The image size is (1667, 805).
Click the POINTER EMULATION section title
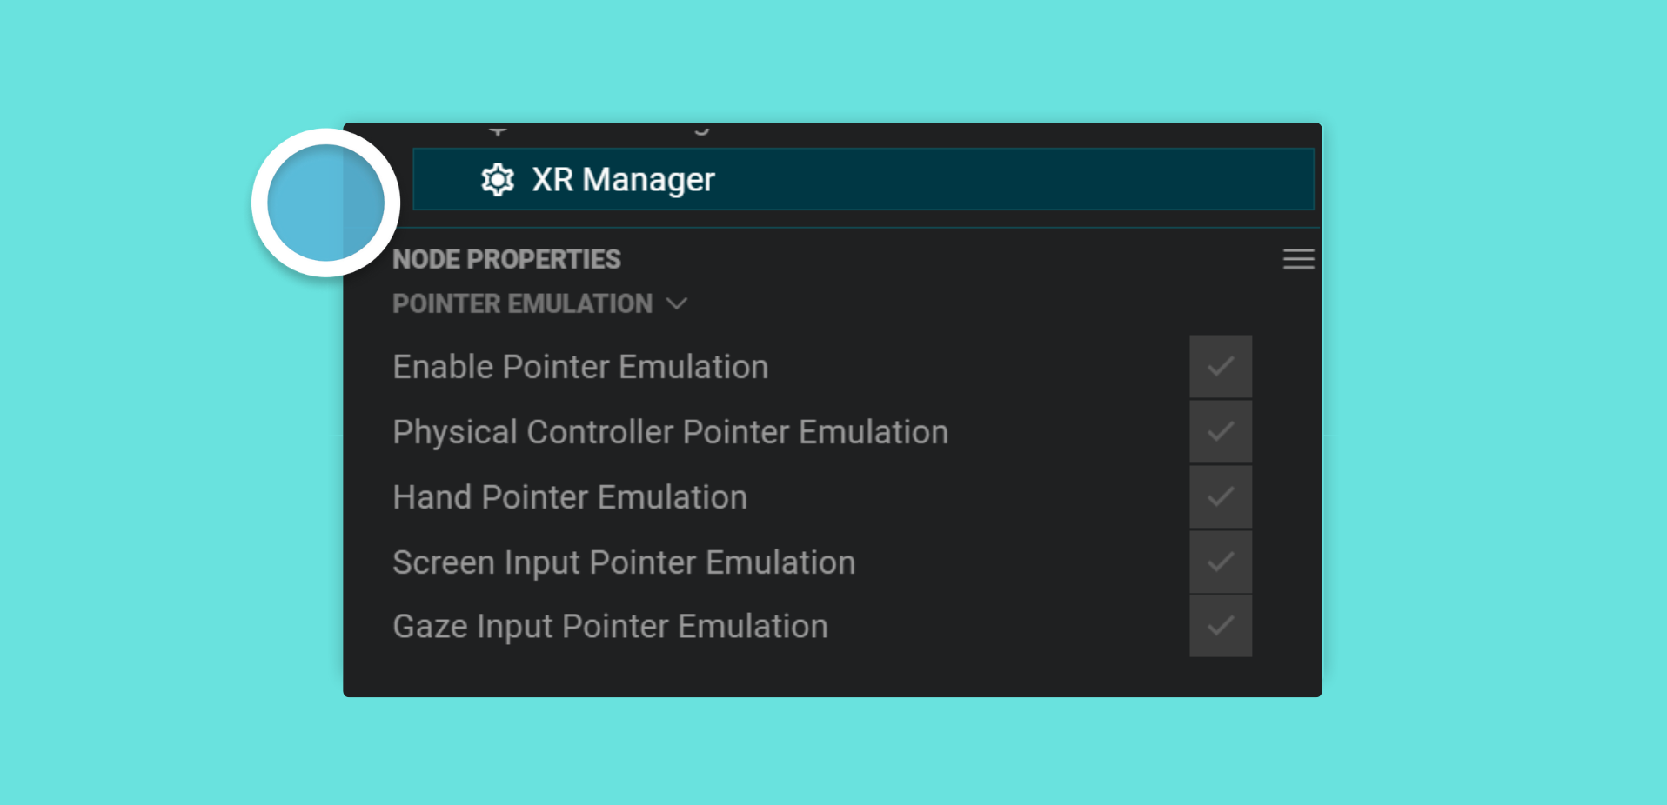522,303
